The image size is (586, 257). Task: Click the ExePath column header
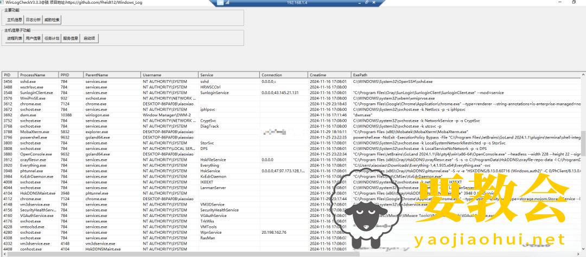pos(461,75)
